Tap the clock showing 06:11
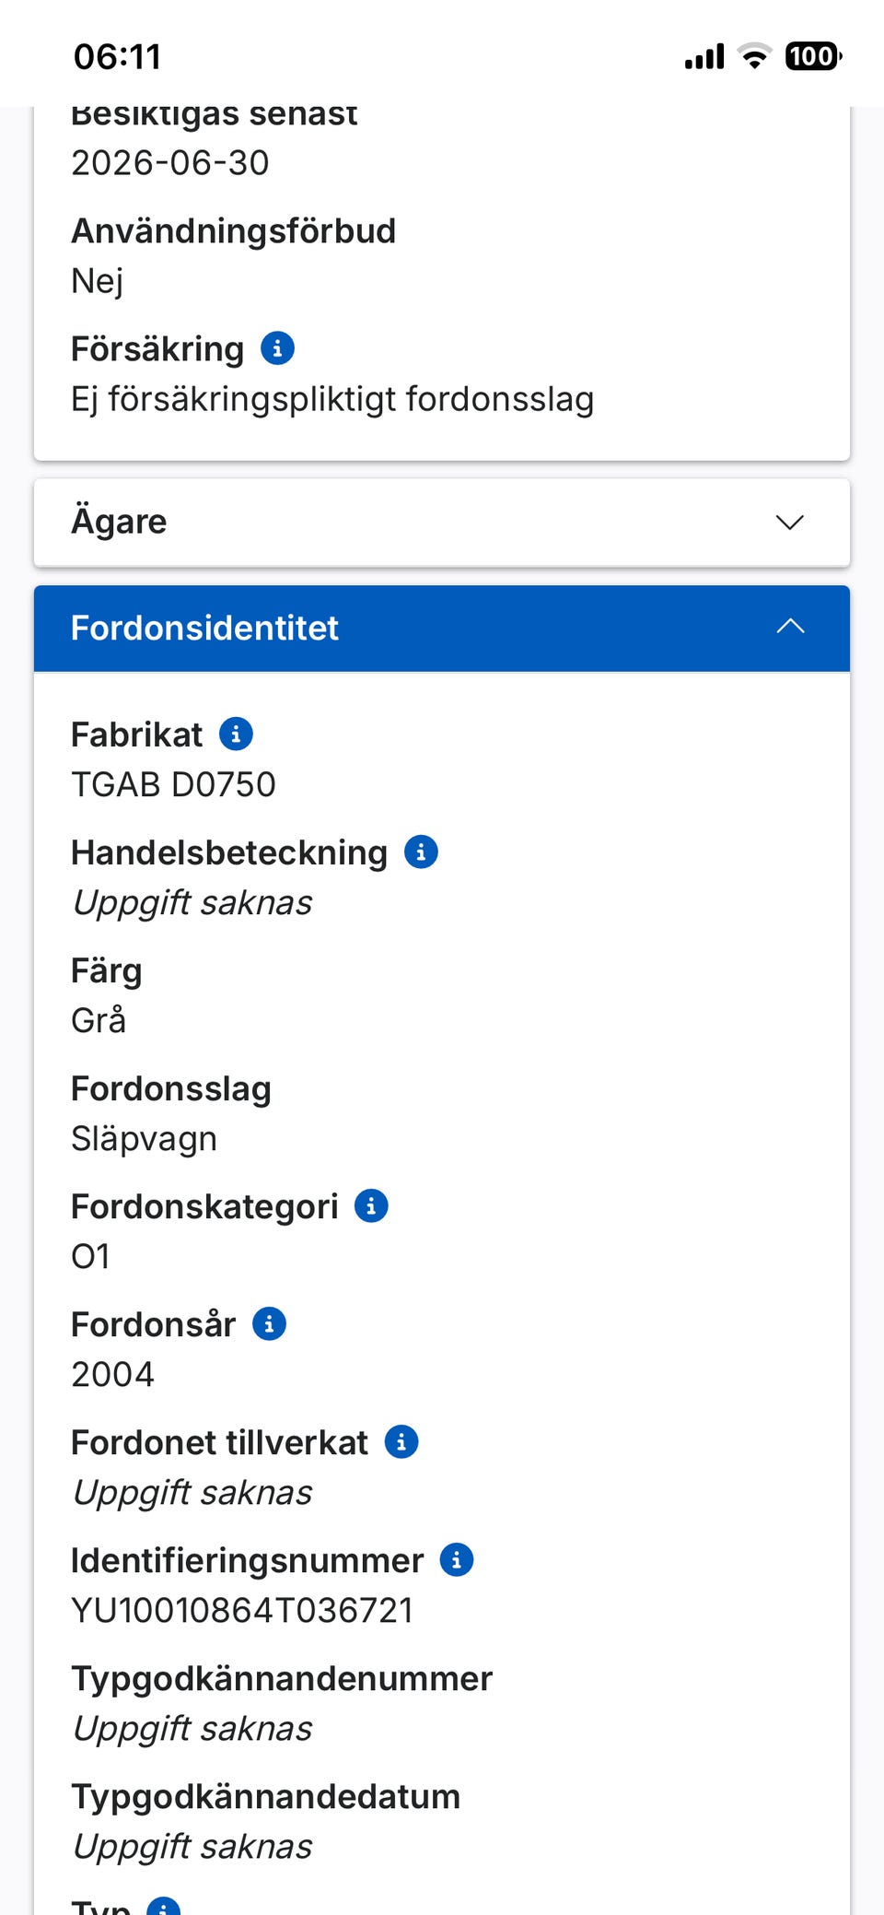Image resolution: width=884 pixels, height=1915 pixels. pos(117,57)
